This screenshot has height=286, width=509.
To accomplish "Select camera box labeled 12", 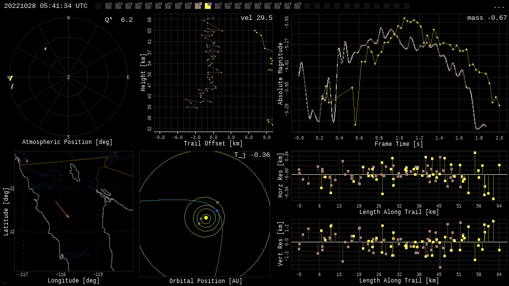I will [x=218, y=6].
